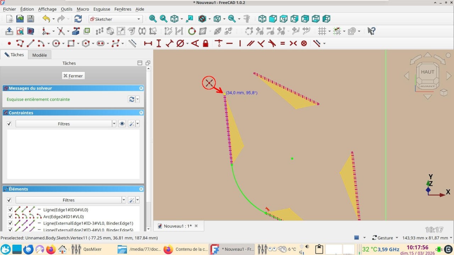Select the Create circle tool
The image size is (454, 255).
tap(56, 44)
